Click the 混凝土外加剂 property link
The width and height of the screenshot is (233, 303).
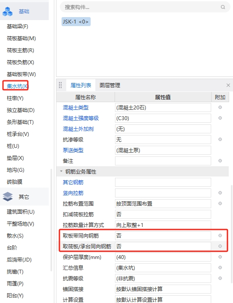point(78,129)
